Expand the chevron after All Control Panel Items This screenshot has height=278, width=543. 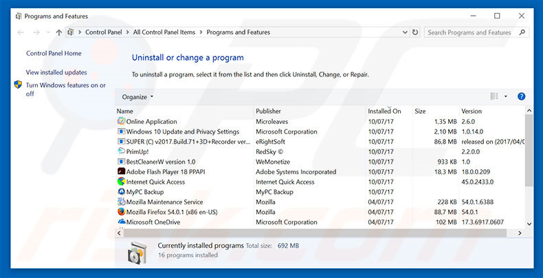tap(201, 32)
